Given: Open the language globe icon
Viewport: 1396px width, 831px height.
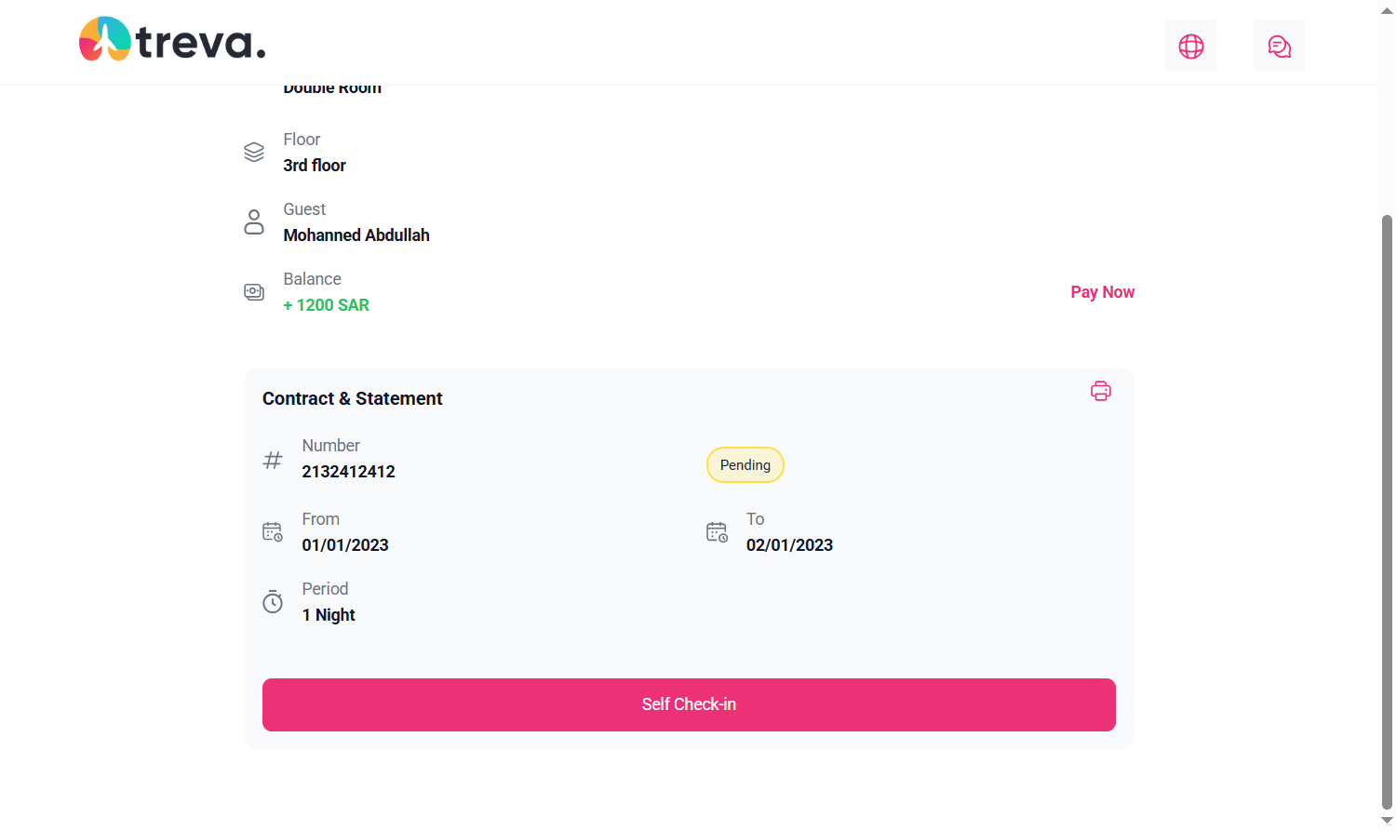Looking at the screenshot, I should [1190, 46].
